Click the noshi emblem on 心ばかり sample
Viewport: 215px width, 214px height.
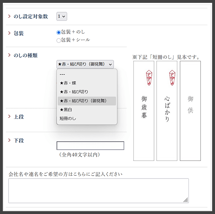click(172, 77)
